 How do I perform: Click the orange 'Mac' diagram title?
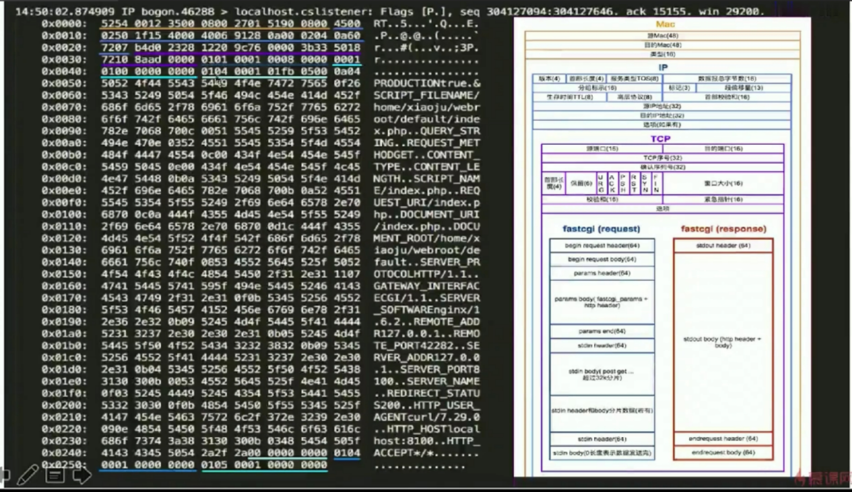(665, 24)
